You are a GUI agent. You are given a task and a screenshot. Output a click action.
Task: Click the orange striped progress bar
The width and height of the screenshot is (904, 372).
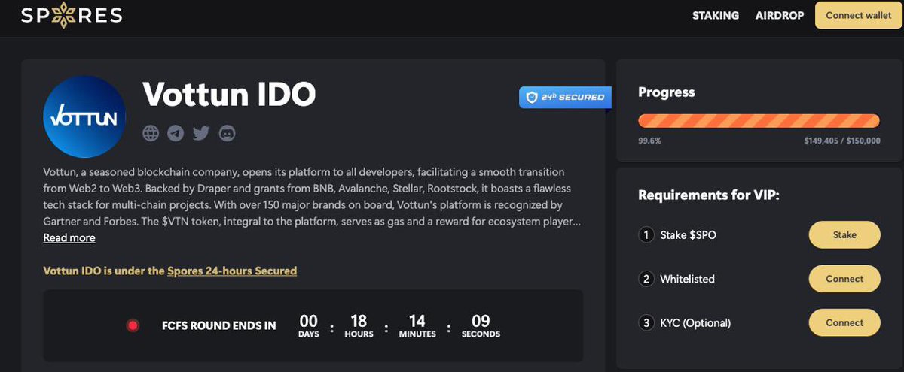point(759,121)
